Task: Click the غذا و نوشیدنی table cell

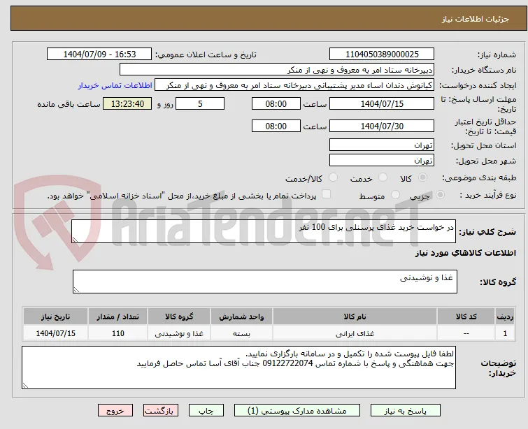Action: pos(179,333)
